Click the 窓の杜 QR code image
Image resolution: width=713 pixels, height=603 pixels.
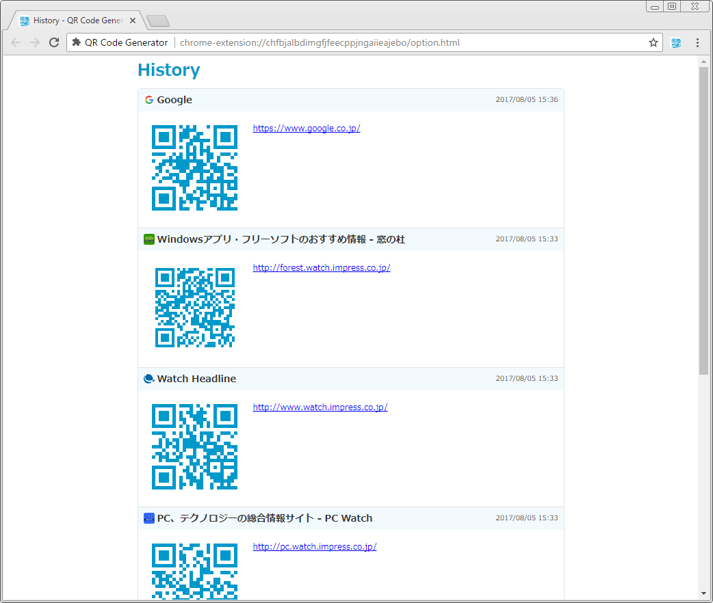pyautogui.click(x=194, y=308)
